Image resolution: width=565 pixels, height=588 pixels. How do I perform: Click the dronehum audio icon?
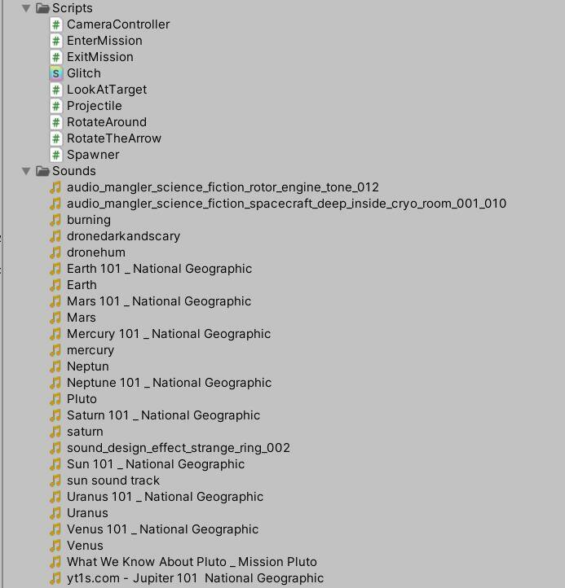(x=55, y=252)
